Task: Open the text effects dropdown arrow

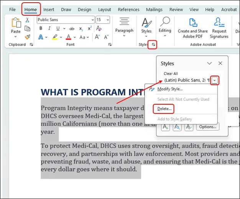Action: [46, 37]
